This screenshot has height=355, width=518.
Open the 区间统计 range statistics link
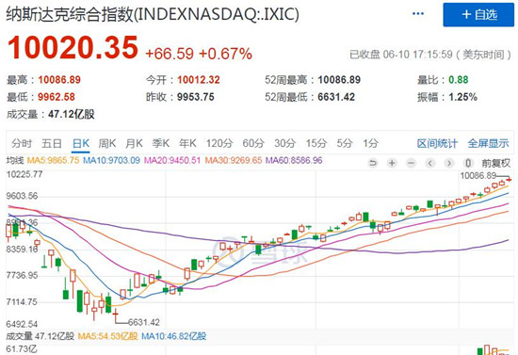point(437,144)
